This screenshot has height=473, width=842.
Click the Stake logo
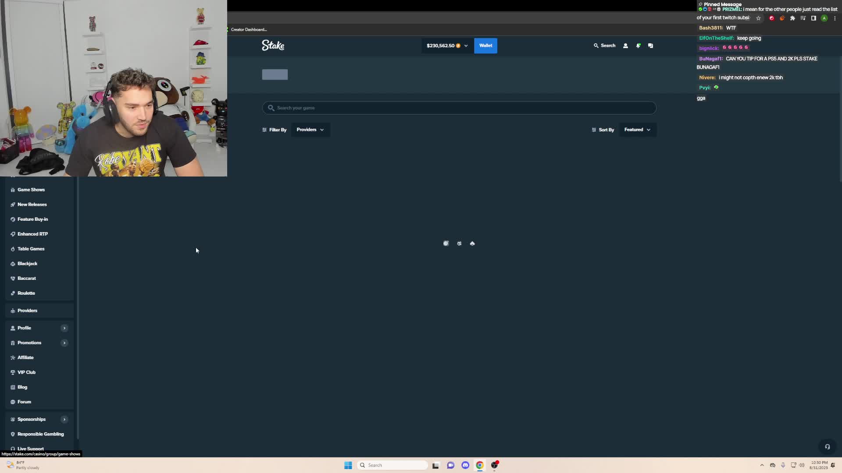point(273,45)
